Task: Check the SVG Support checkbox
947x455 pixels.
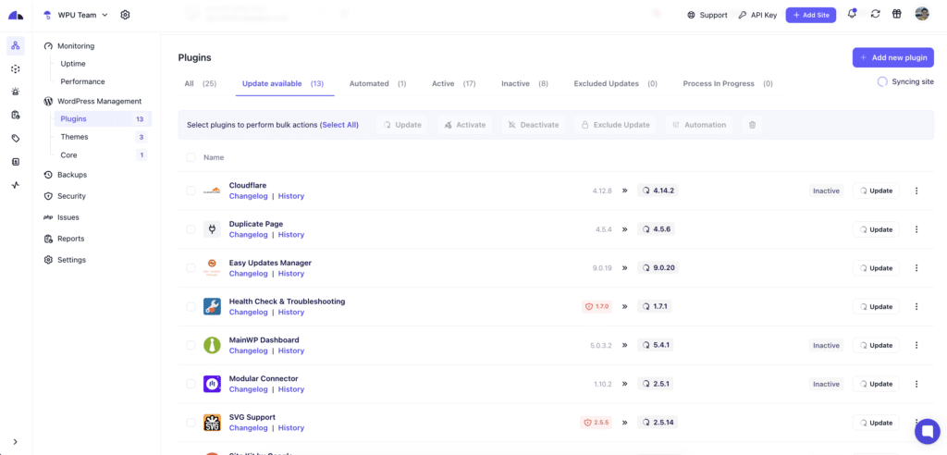Action: pos(191,423)
